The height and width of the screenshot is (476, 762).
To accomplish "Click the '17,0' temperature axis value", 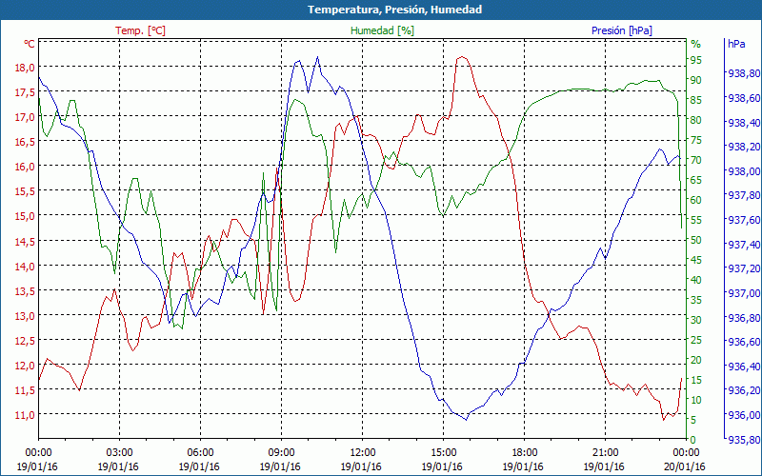I will point(26,117).
